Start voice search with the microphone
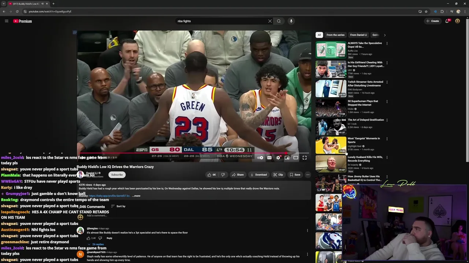 [291, 21]
